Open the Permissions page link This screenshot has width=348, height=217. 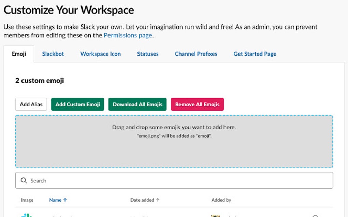(128, 35)
